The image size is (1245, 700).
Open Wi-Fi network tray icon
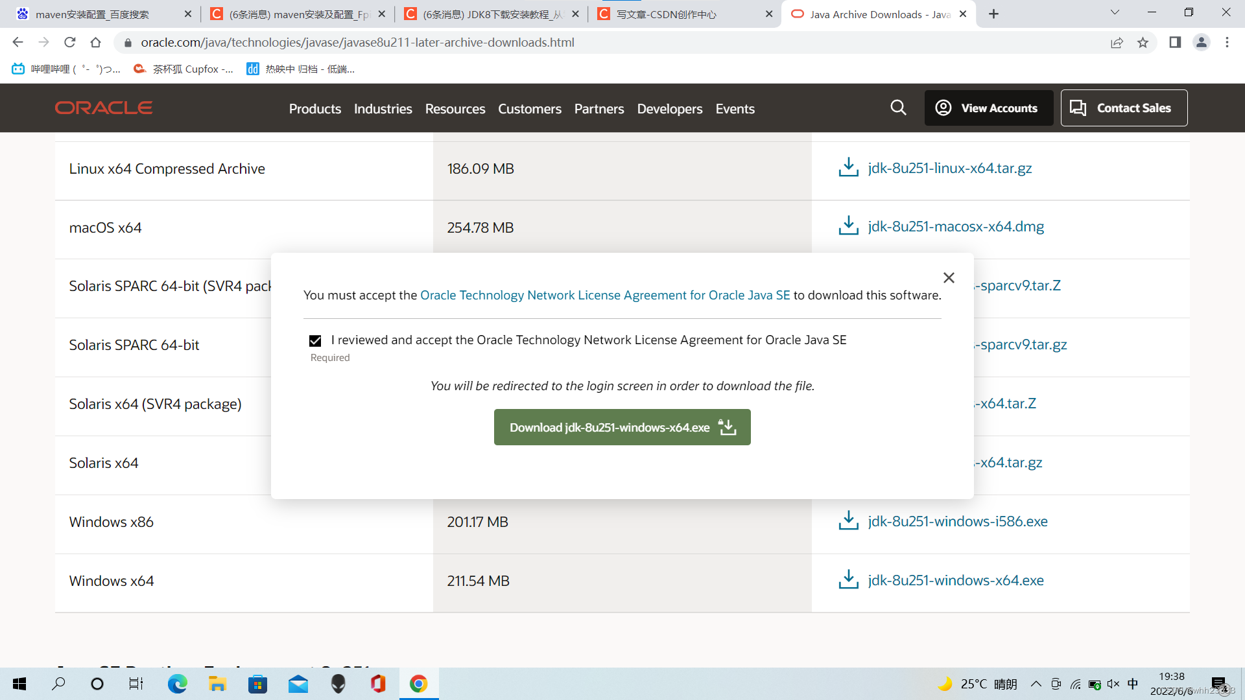(x=1075, y=684)
